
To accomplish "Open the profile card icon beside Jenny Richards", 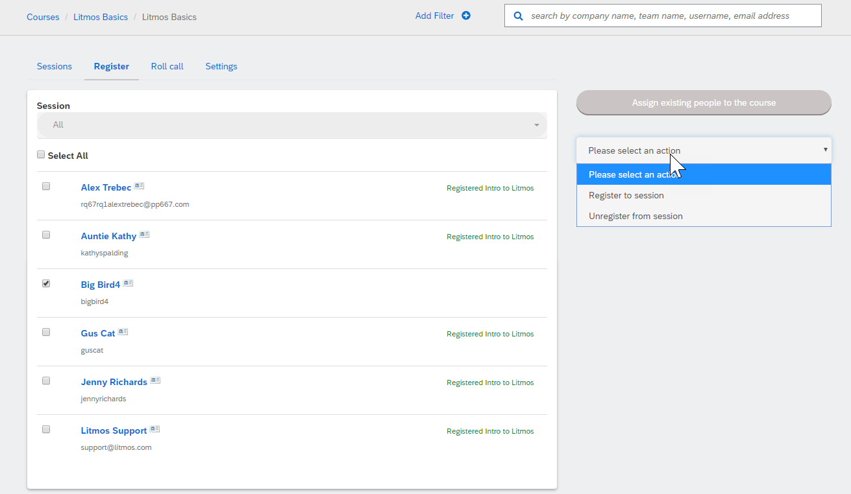I will 155,381.
